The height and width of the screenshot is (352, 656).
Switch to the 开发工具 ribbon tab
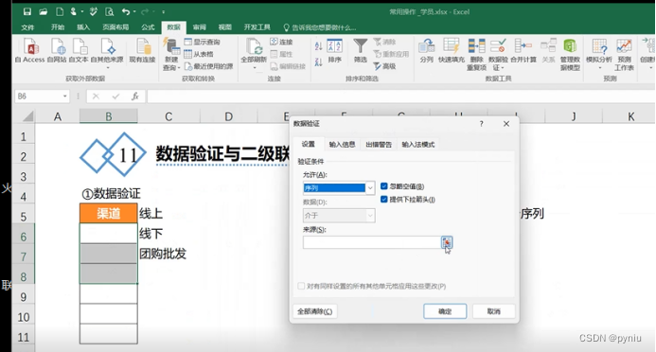coord(257,27)
